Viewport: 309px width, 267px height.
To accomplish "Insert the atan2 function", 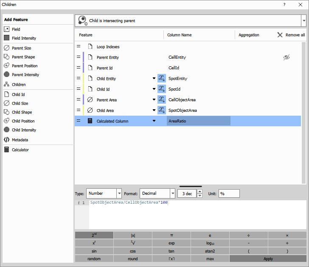I will point(210,251).
